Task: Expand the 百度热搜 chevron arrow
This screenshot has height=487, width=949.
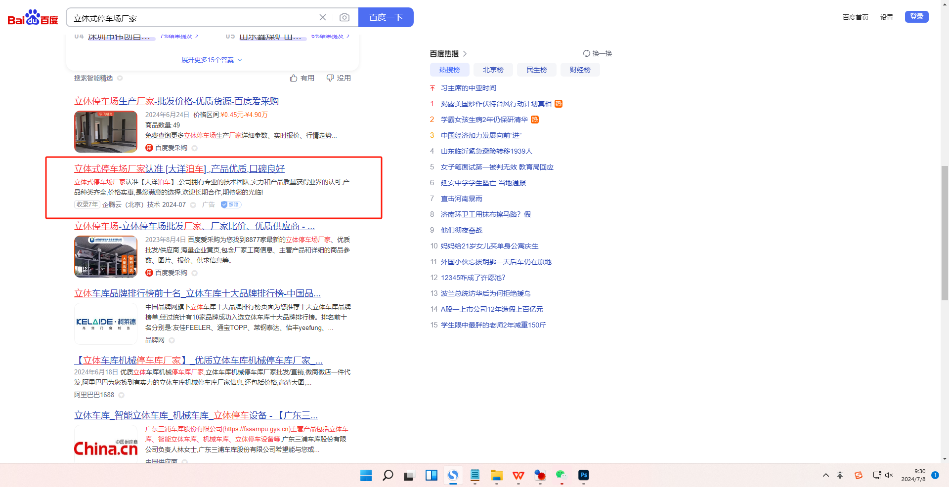Action: (x=465, y=53)
